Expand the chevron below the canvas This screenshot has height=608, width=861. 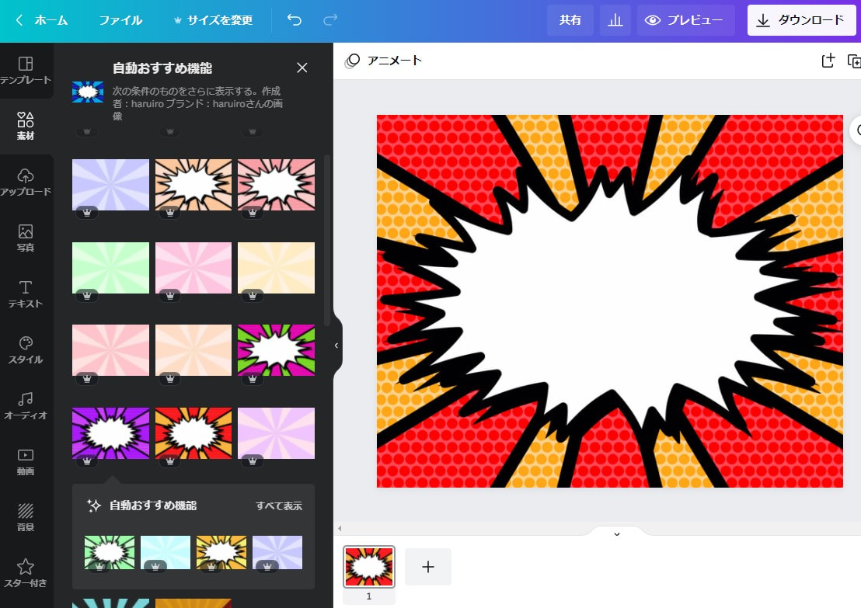click(617, 533)
